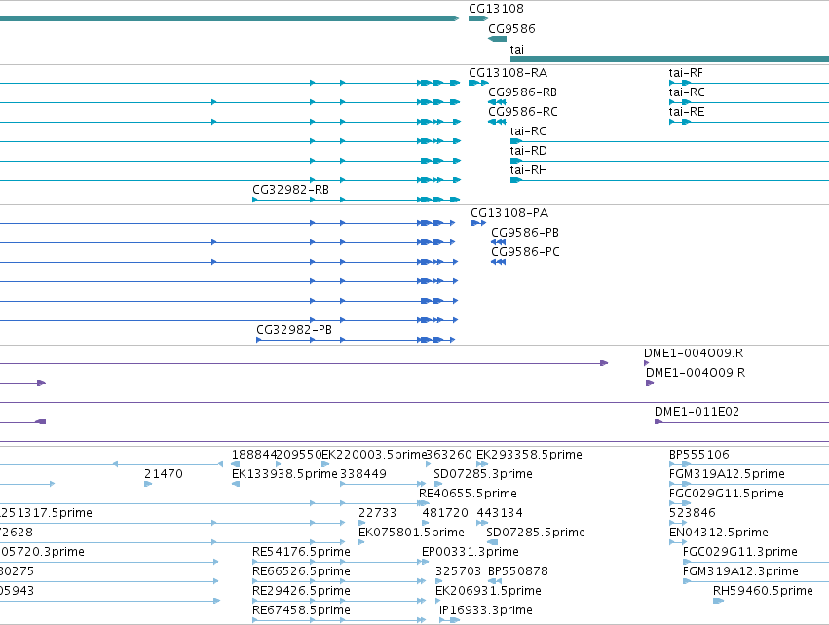
Task: Click the RE66526.5prime EST label
Action: (301, 571)
